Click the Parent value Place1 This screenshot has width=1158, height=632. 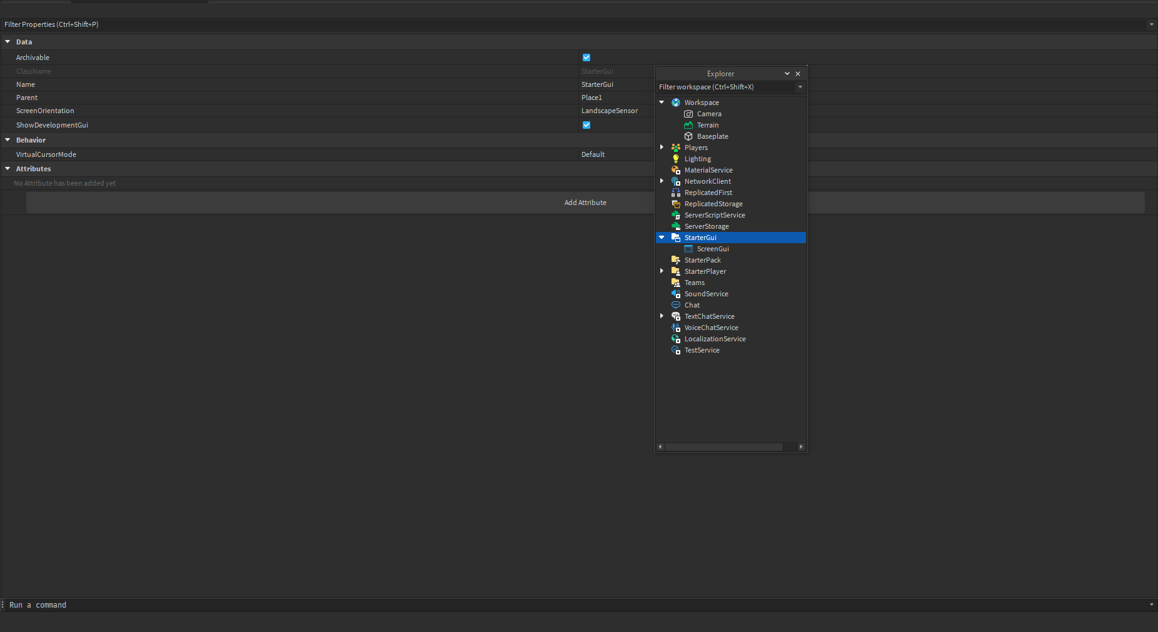click(x=592, y=98)
